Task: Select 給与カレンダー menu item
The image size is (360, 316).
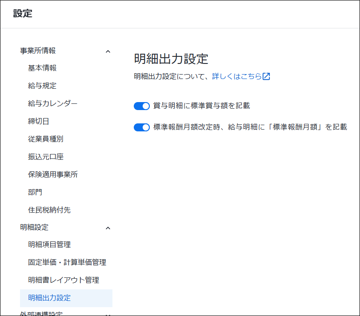Action: point(52,103)
